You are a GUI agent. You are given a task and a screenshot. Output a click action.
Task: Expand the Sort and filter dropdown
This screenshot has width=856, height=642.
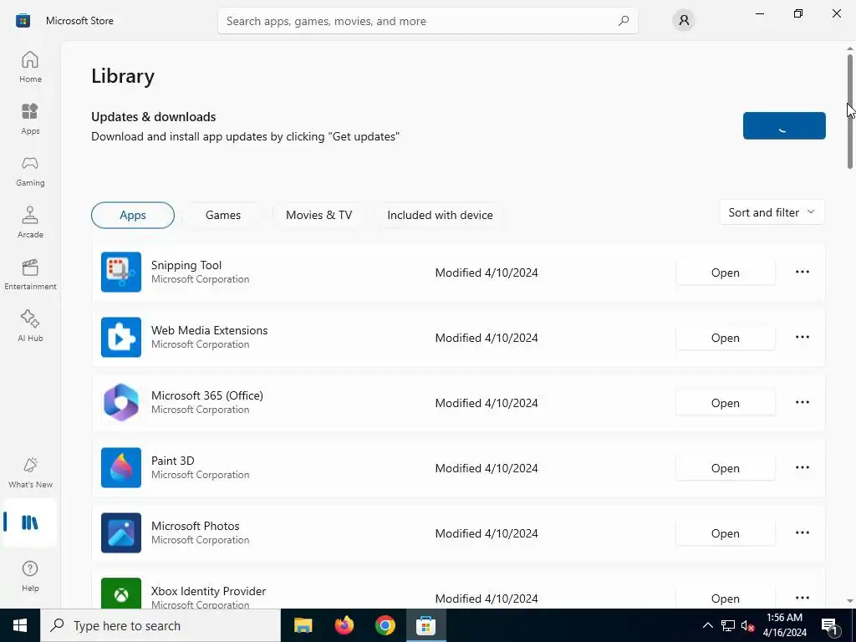tap(772, 212)
